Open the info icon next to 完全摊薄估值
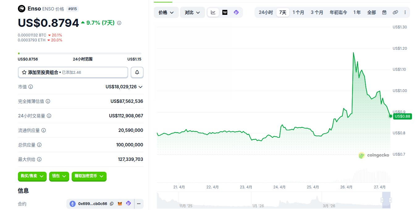This screenshot has width=420, height=210. click(x=48, y=101)
